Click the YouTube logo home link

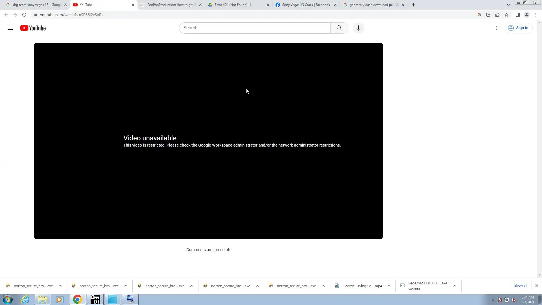[33, 28]
